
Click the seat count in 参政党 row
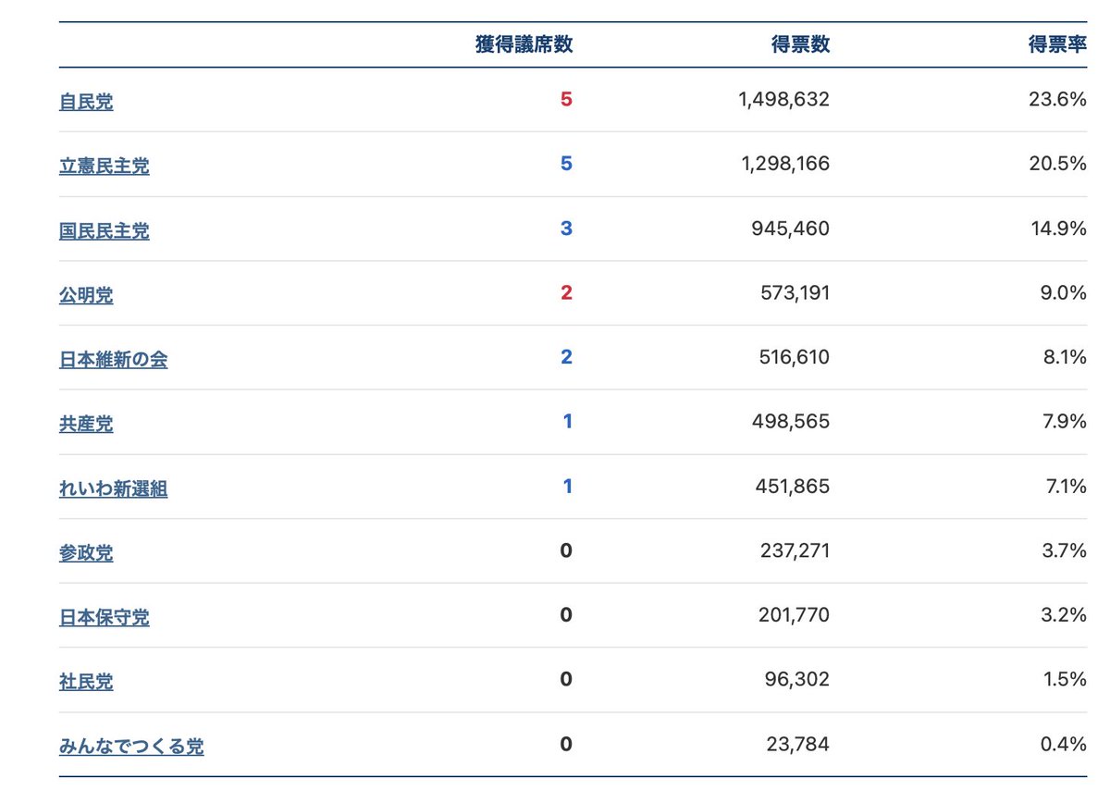click(x=566, y=551)
